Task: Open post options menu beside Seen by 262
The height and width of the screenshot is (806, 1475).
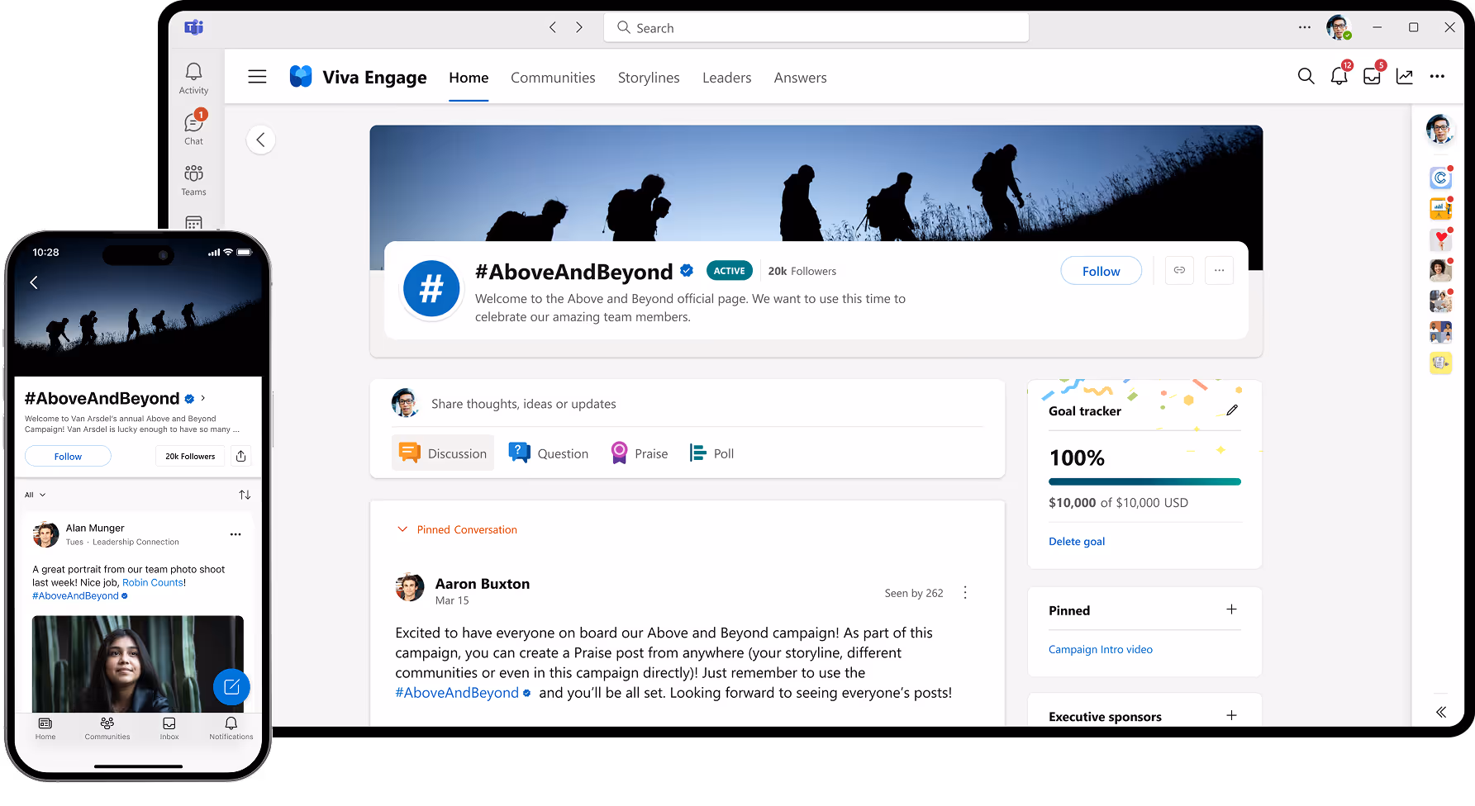Action: pos(965,593)
